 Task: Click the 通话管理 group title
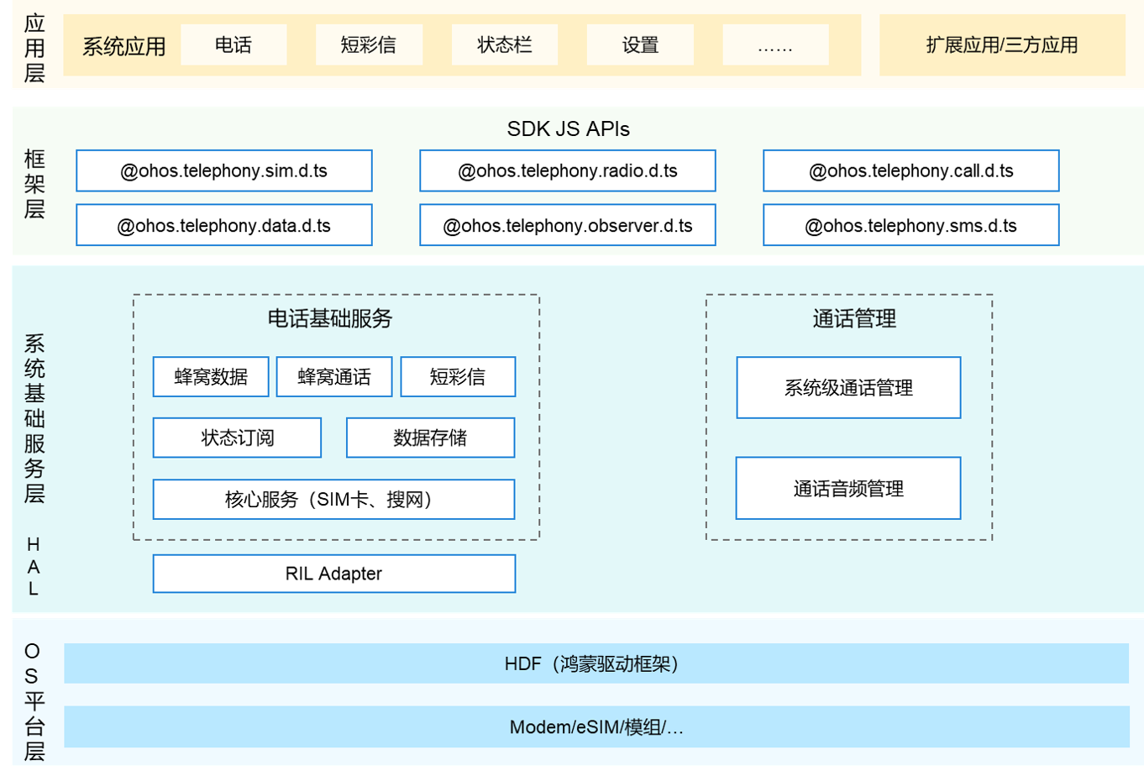(x=854, y=318)
